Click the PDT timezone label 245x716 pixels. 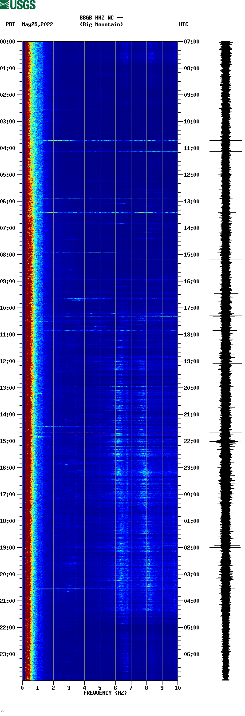coord(11,24)
